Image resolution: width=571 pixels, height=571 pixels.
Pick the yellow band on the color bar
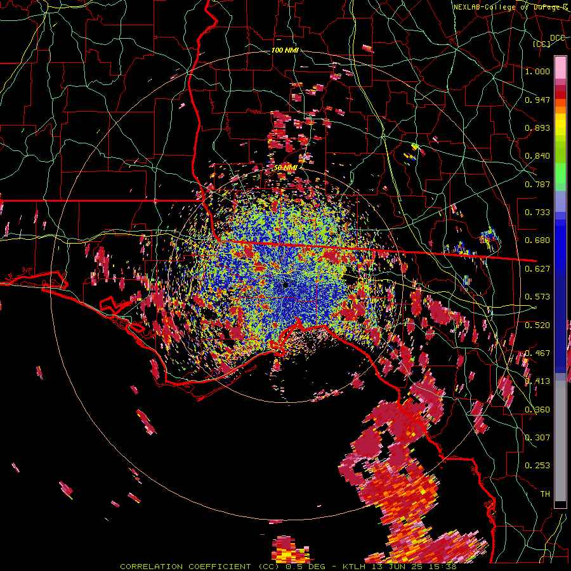pyautogui.click(x=560, y=125)
